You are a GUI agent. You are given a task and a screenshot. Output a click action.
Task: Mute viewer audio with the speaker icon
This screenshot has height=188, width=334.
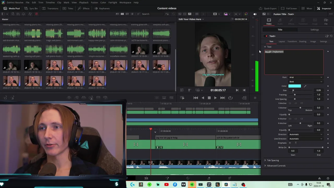[255, 14]
